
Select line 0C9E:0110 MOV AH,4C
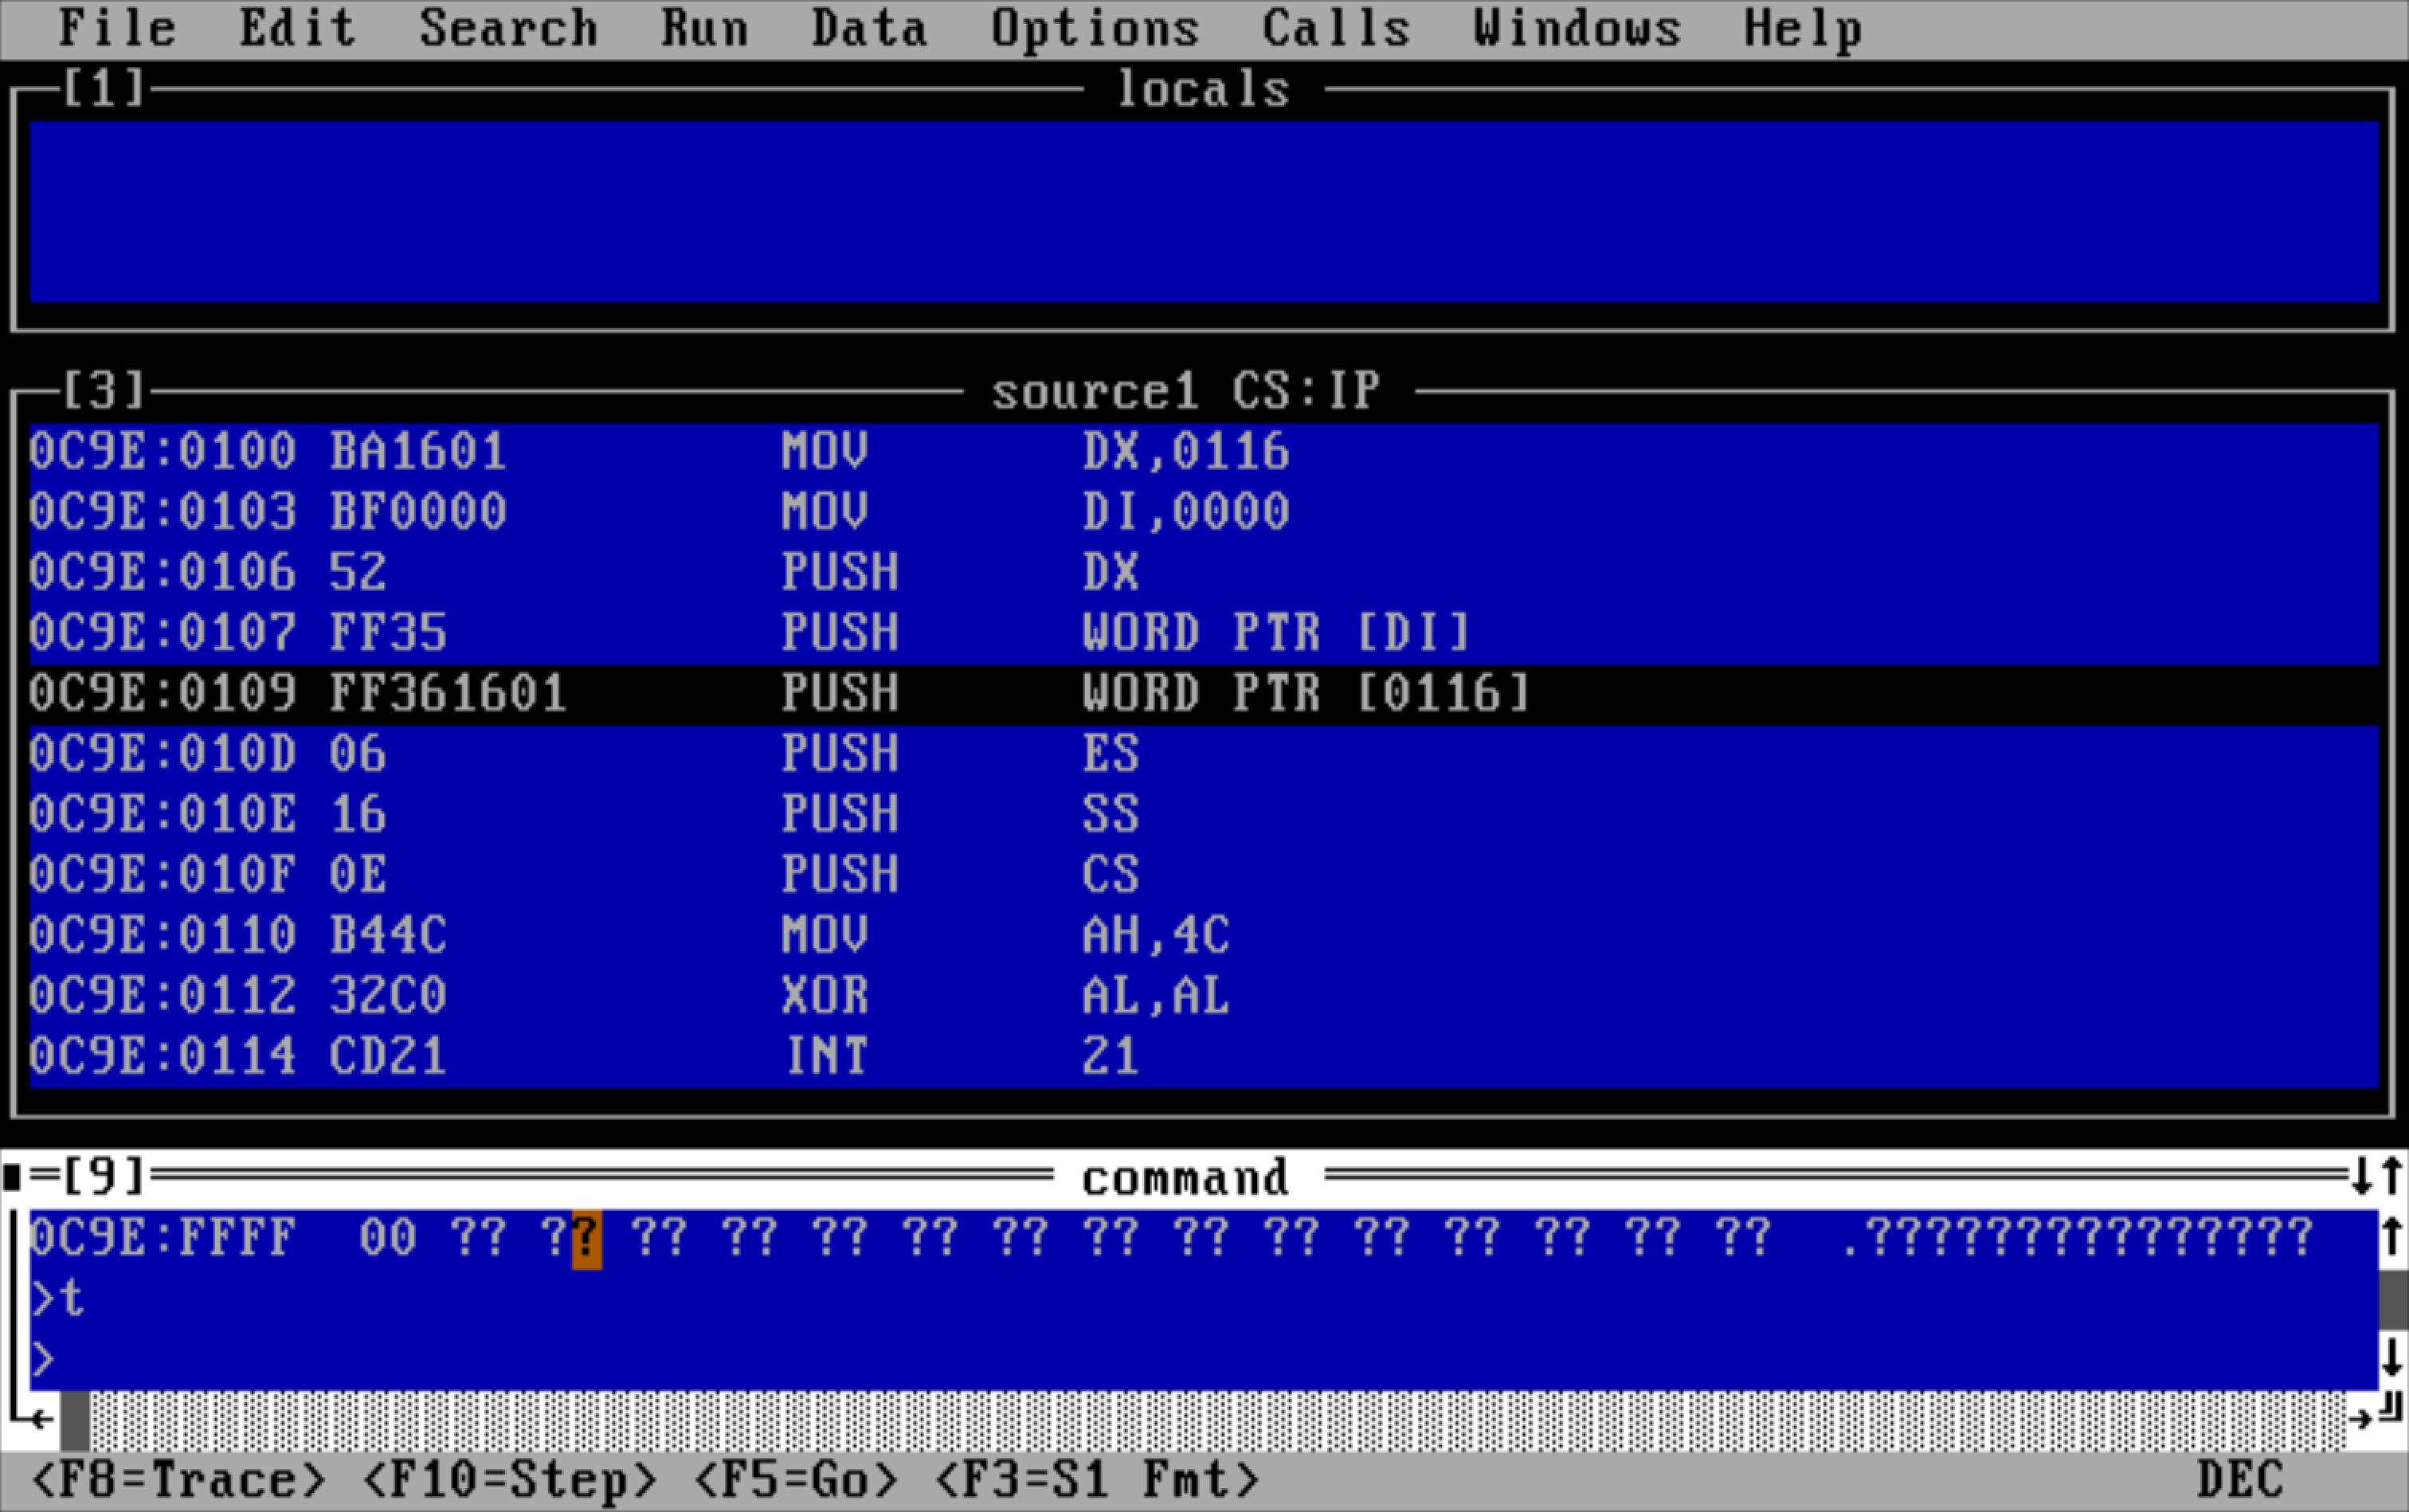pos(1204,936)
